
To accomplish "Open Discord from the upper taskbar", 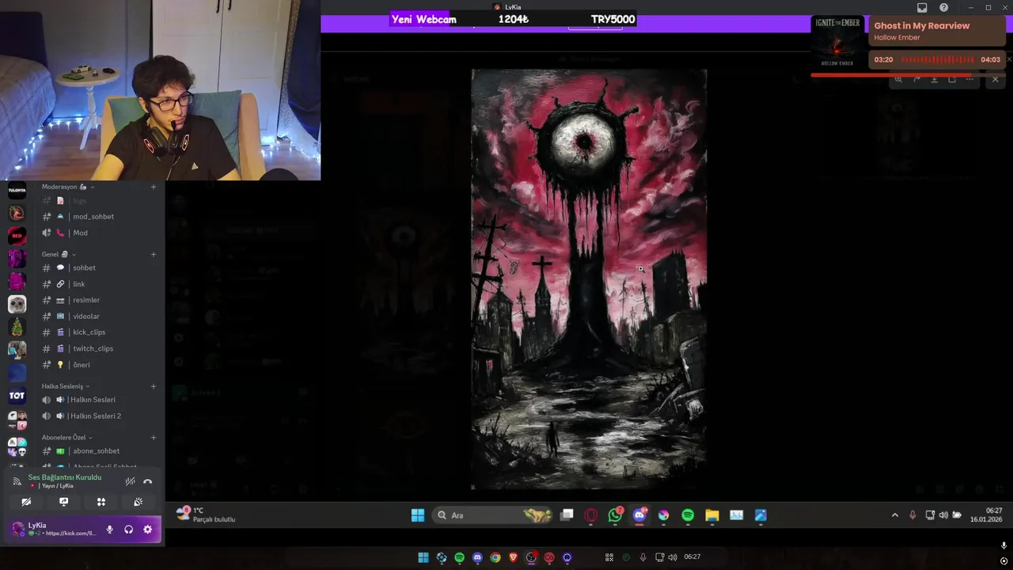I will (x=639, y=515).
